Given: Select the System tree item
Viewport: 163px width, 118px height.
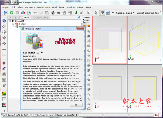Looking at the screenshot, I should pyautogui.click(x=23, y=24).
